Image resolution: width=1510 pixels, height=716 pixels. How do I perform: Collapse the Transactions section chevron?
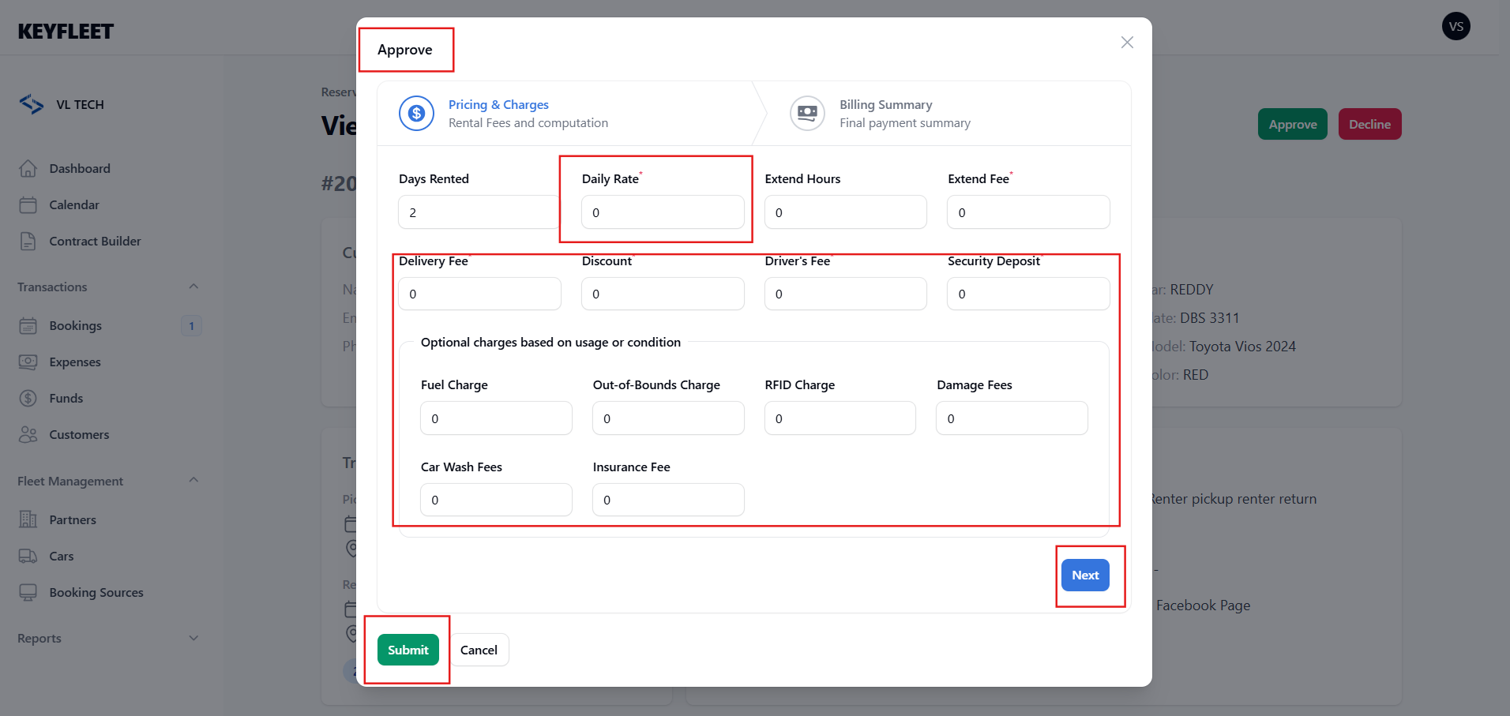click(x=193, y=287)
